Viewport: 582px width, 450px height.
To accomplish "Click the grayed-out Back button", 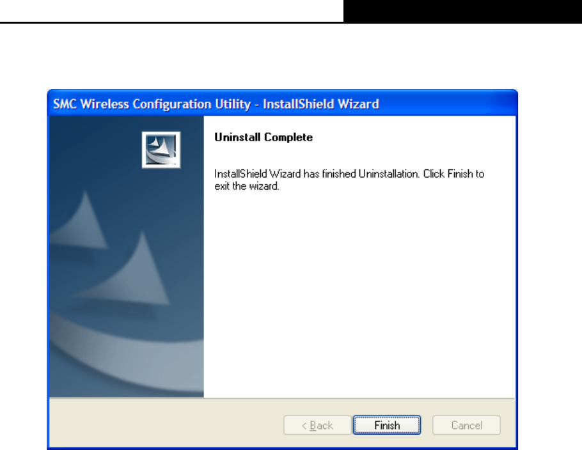I will pos(317,425).
